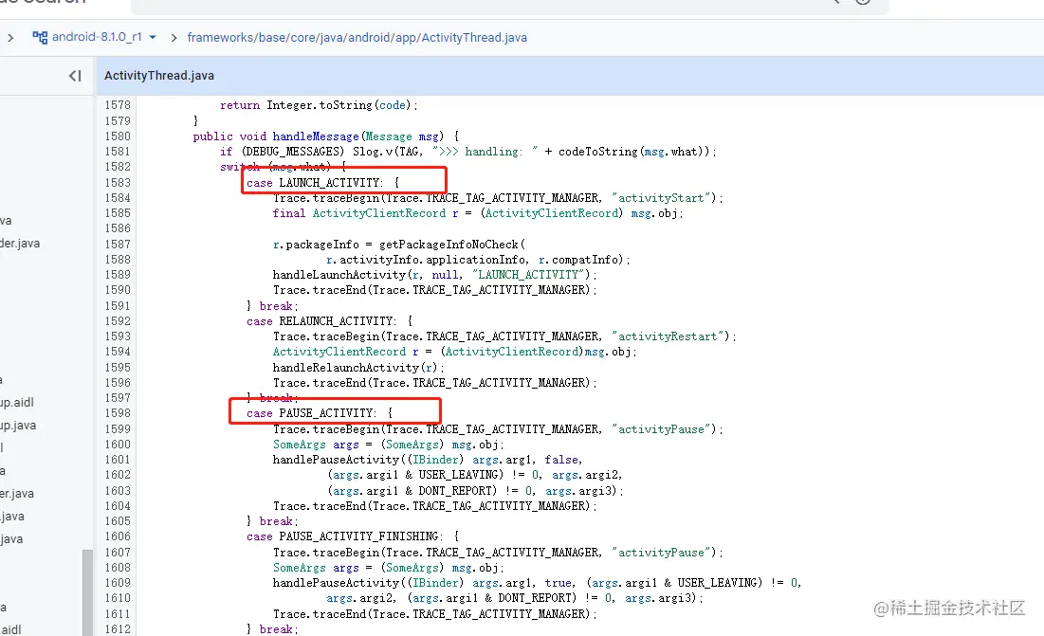Image resolution: width=1044 pixels, height=636 pixels.
Task: Open the up.java file in sidebar
Action: (x=18, y=426)
